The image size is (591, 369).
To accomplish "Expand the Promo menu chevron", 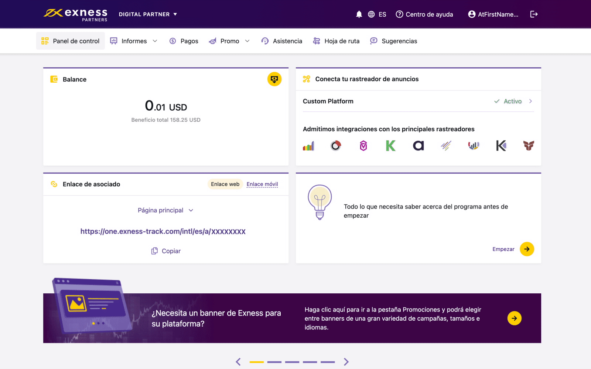I will [247, 41].
